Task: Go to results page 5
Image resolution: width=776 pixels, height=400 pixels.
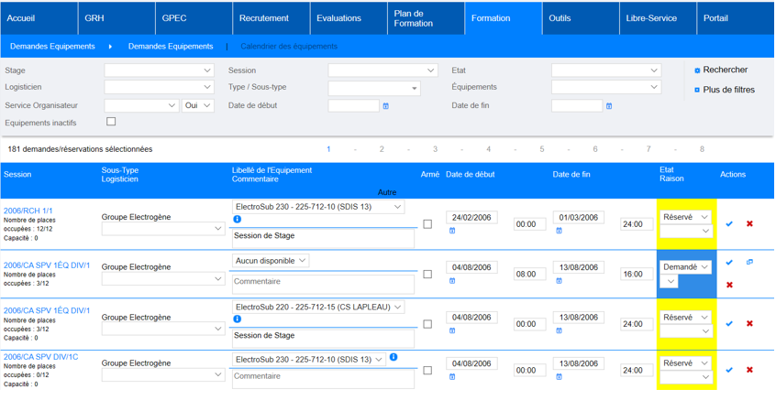Action: [541, 149]
